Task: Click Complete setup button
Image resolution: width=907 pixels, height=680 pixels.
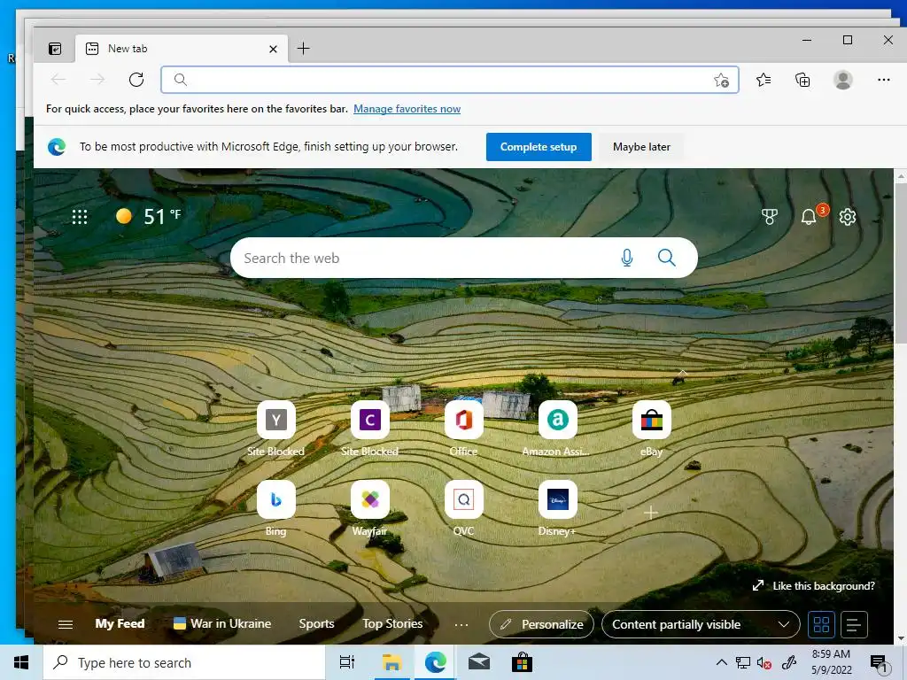Action: click(539, 147)
